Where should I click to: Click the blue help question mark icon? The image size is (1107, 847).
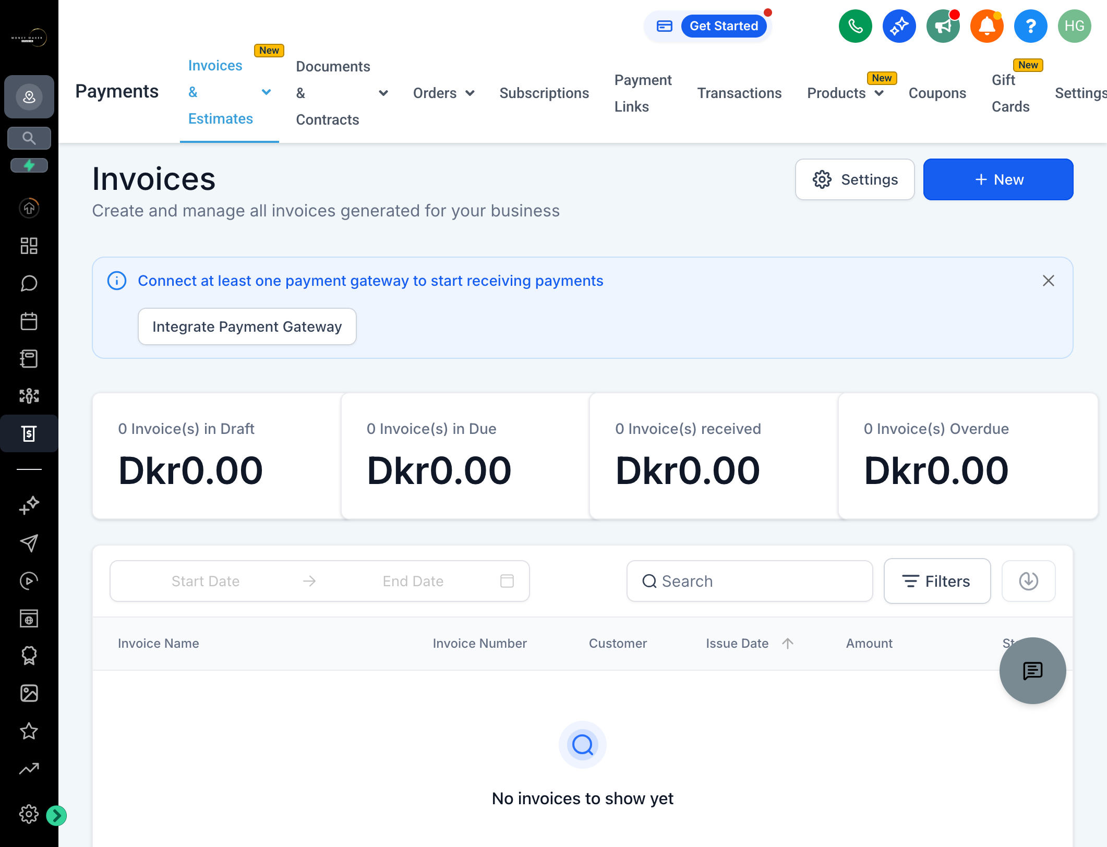[1030, 26]
